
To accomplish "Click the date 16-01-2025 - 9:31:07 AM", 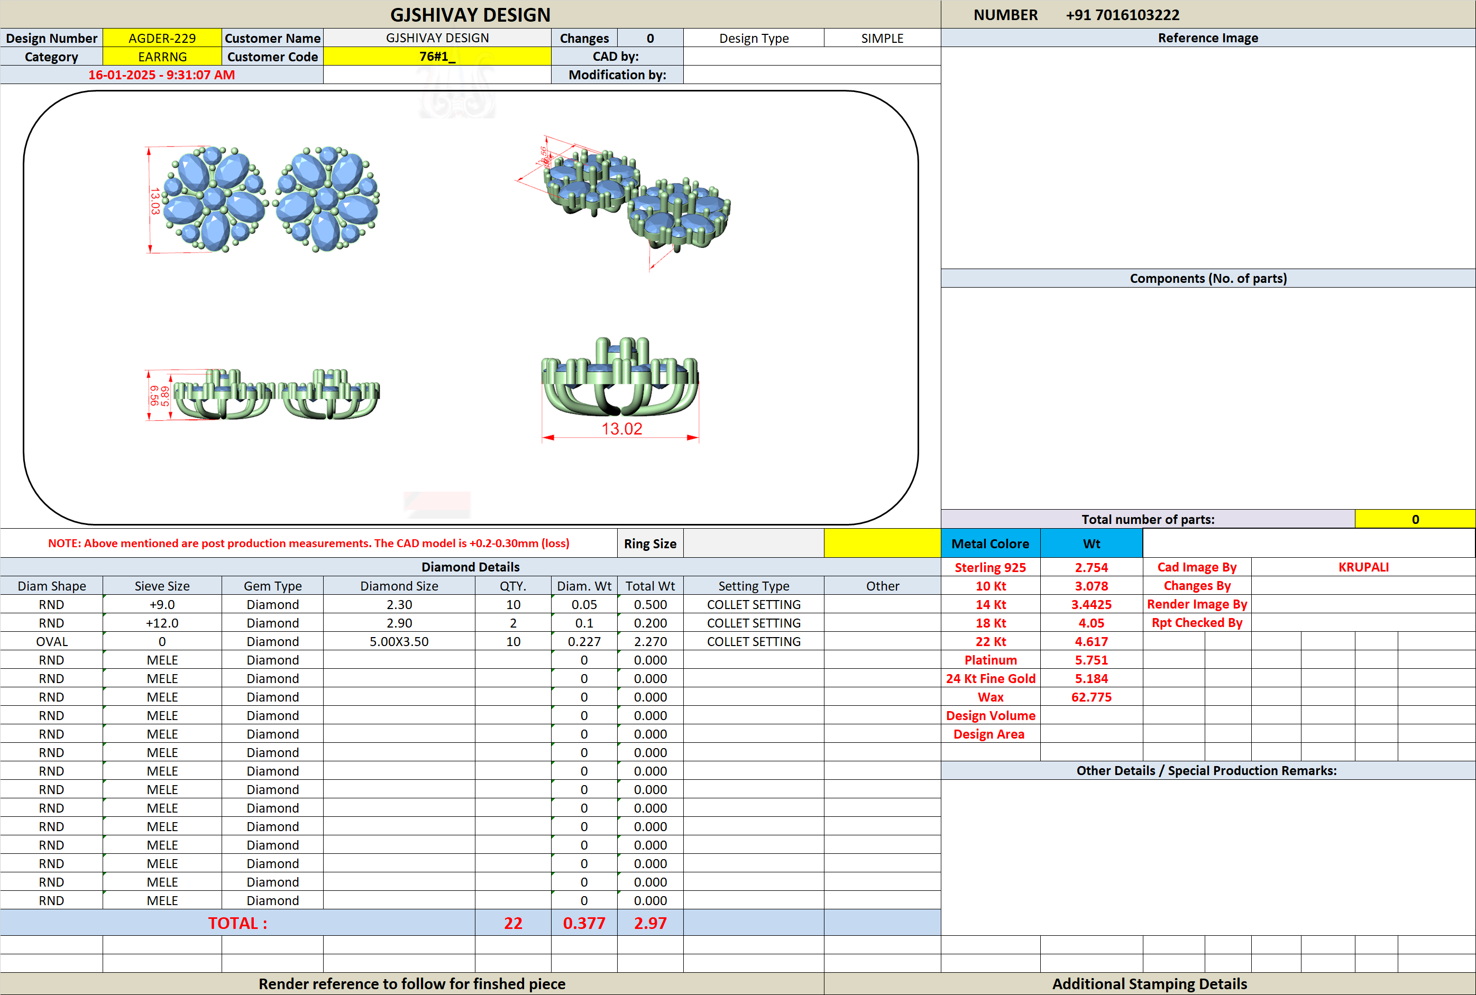I will point(161,75).
